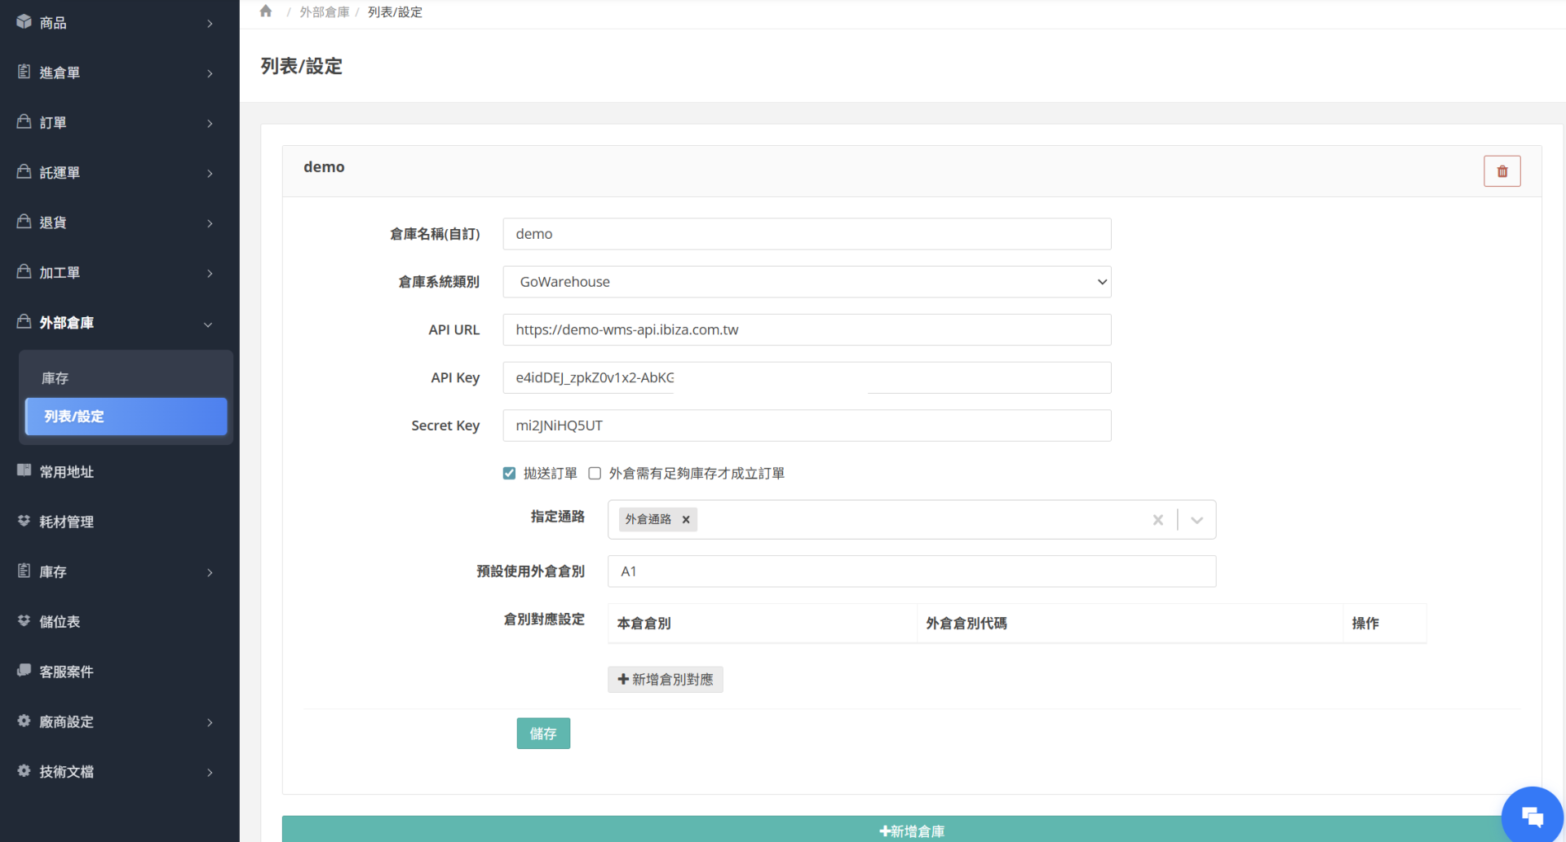Clear all selections in 指定通路 field
Image resolution: width=1566 pixels, height=842 pixels.
coord(1157,520)
